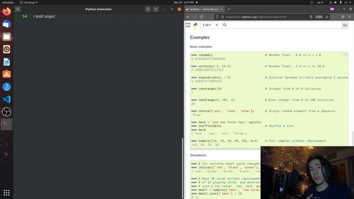Screen dimensions: 354x199
Task: Reset the 120% zoom level badge
Action: coord(319,17)
